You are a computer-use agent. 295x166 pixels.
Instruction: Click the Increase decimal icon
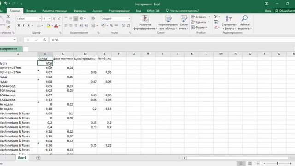(123, 25)
